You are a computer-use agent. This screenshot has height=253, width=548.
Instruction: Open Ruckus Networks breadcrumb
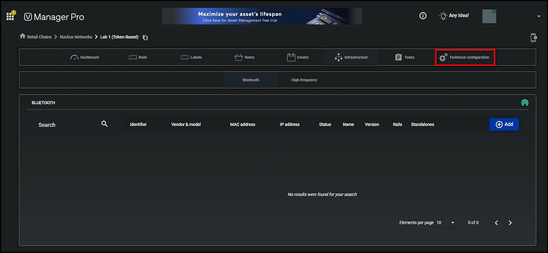click(76, 37)
